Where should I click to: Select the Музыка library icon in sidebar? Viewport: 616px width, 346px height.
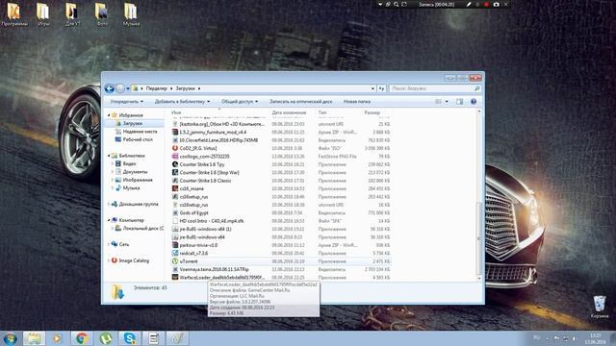(117, 188)
